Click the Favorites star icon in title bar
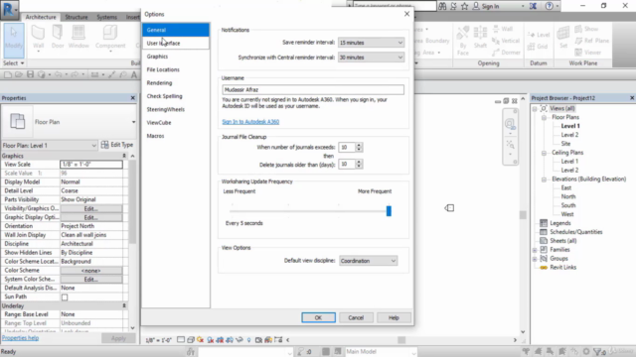The image size is (636, 357). pos(465,6)
